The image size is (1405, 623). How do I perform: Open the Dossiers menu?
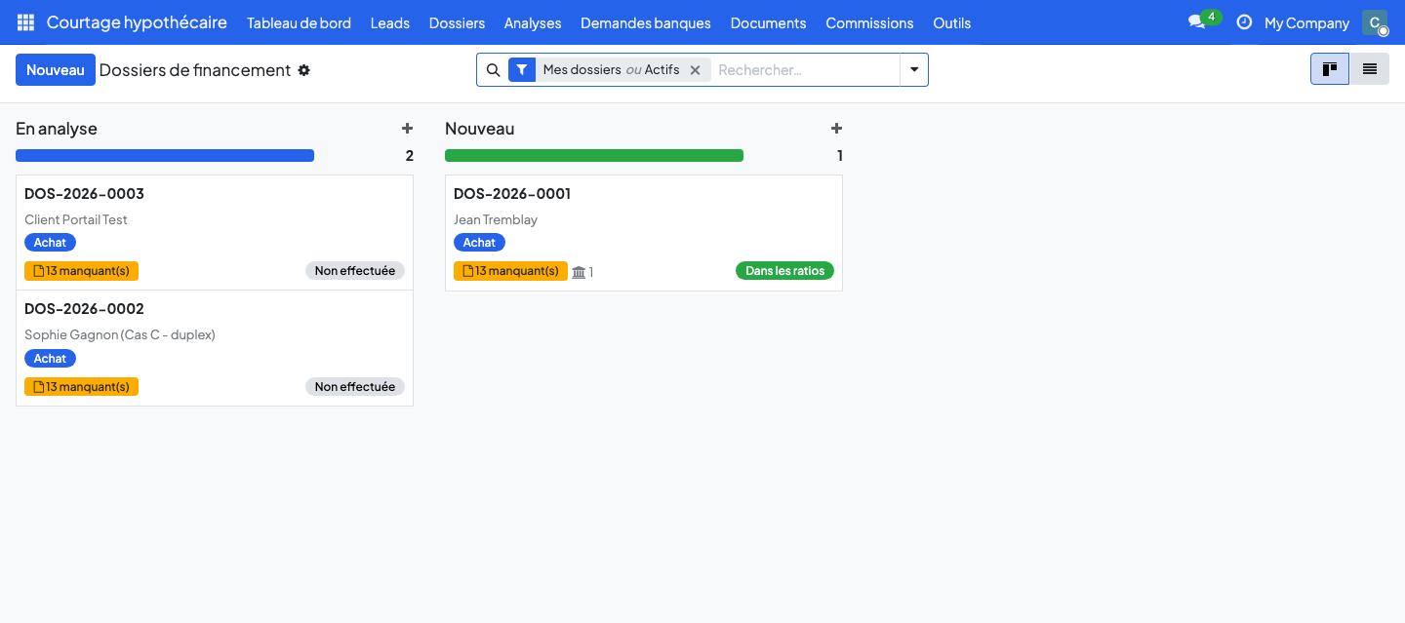(x=457, y=22)
